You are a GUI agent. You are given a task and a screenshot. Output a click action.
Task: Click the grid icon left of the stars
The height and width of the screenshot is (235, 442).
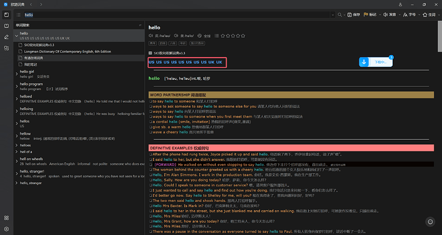click(217, 36)
